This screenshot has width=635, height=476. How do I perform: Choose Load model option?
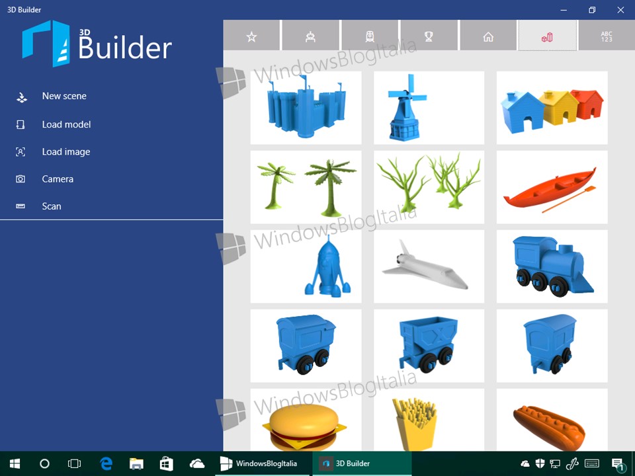coord(66,124)
